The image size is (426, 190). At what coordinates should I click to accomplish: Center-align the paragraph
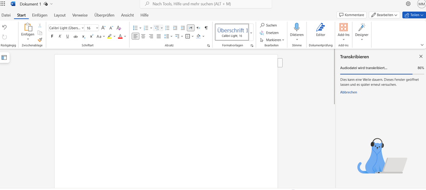(x=143, y=36)
